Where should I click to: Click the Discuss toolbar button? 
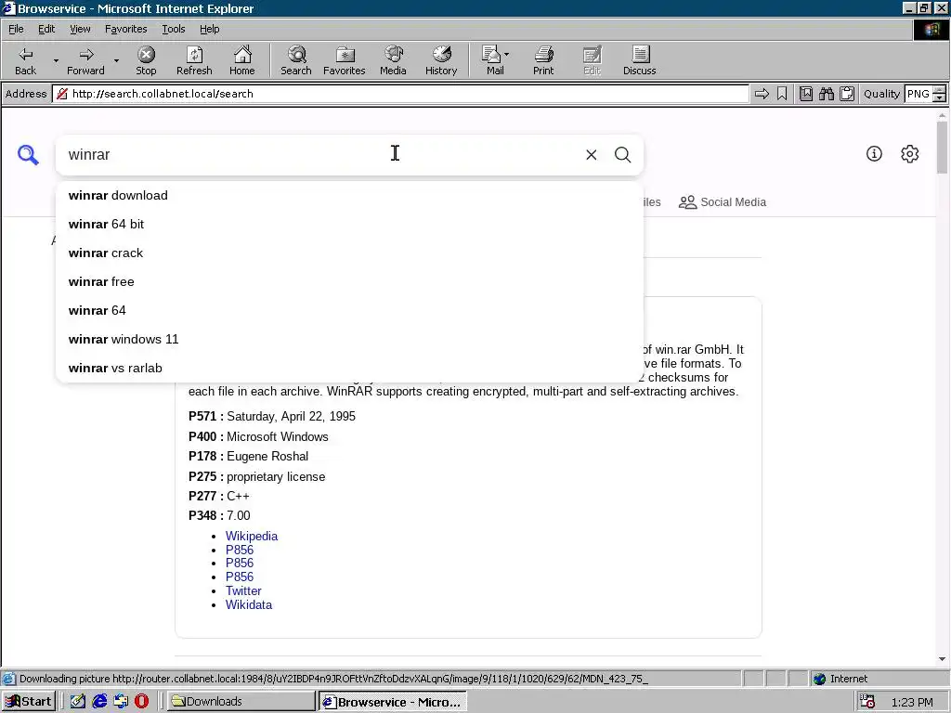click(639, 60)
